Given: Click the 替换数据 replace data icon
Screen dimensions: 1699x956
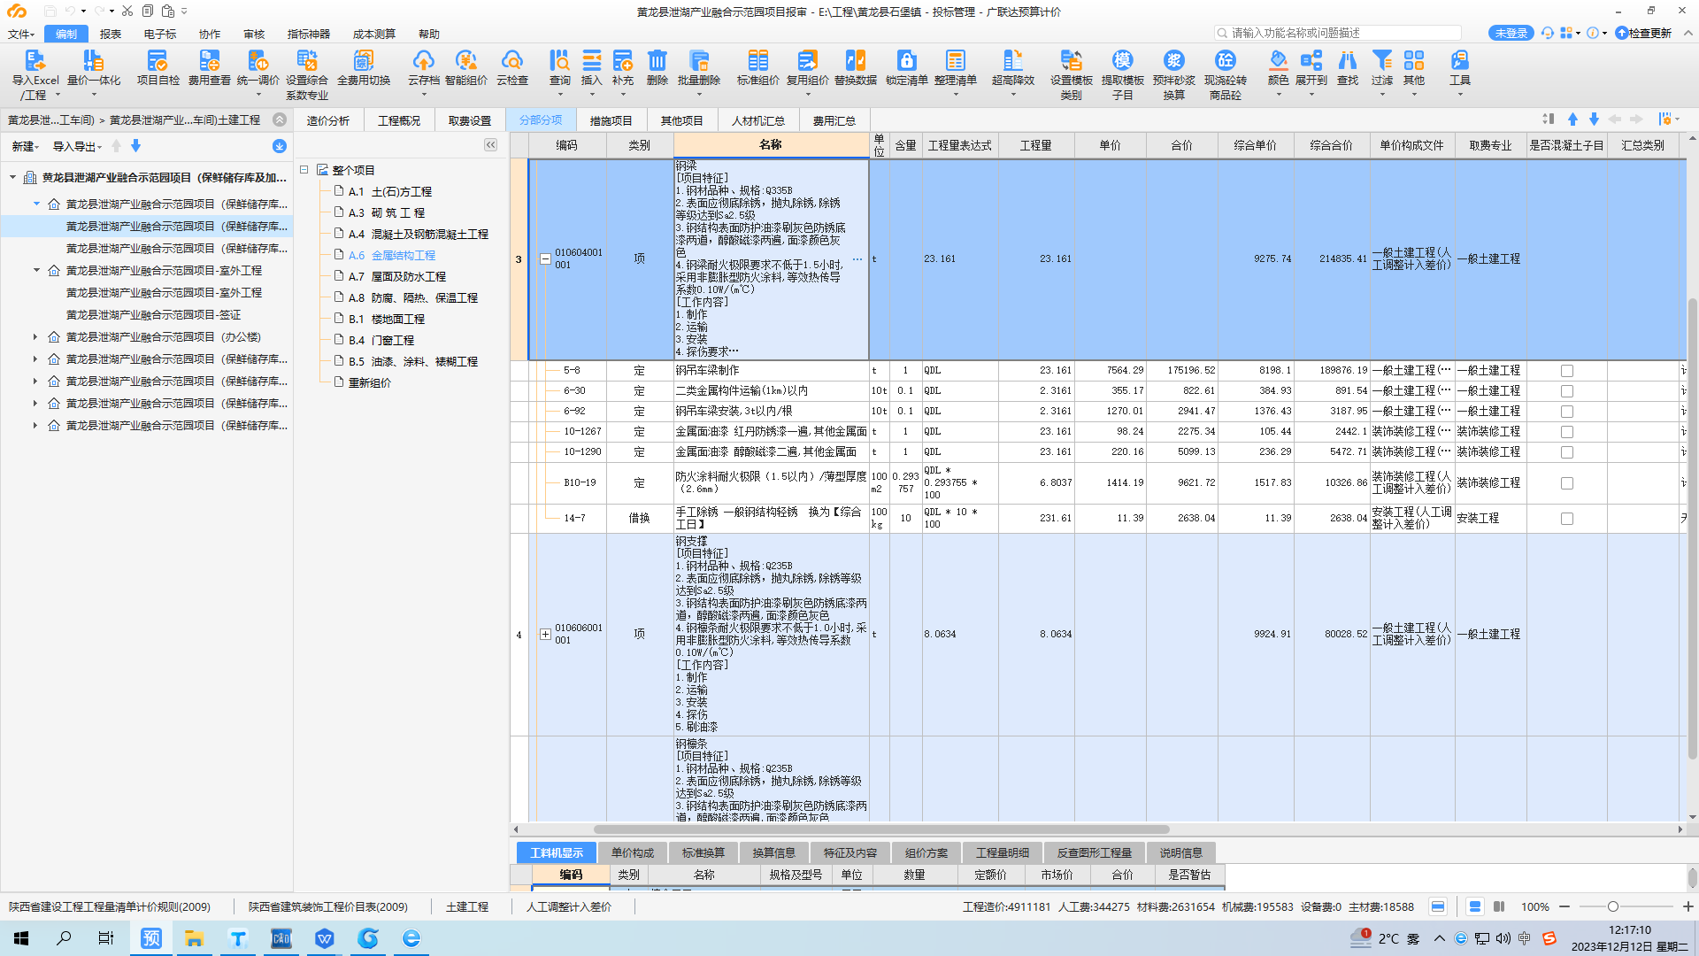Looking at the screenshot, I should [x=855, y=61].
